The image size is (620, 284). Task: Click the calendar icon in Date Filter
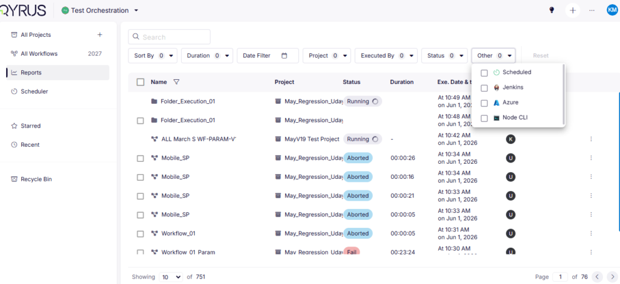pyautogui.click(x=284, y=56)
